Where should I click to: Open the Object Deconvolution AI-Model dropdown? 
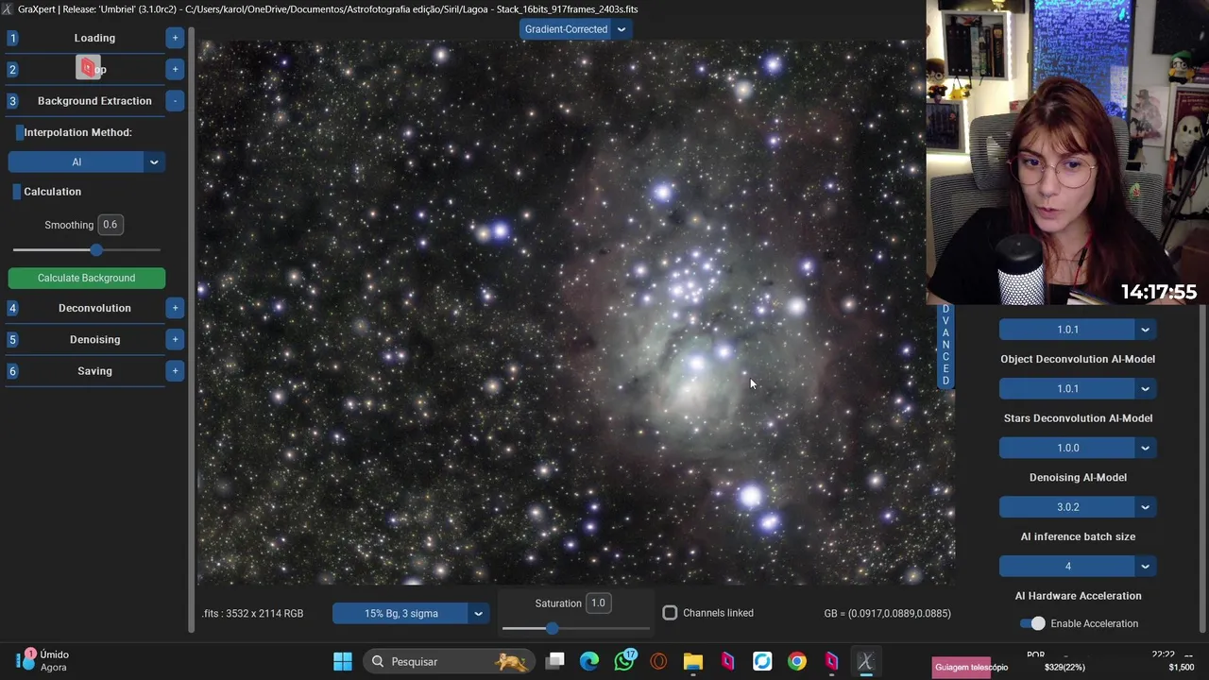point(1077,388)
